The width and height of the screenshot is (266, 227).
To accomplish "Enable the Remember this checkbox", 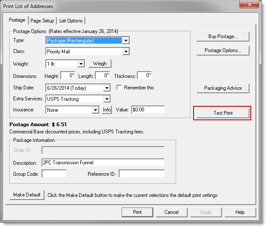I will 119,88.
